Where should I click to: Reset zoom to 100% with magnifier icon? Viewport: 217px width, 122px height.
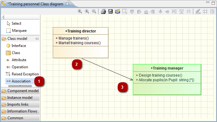coord(87,11)
